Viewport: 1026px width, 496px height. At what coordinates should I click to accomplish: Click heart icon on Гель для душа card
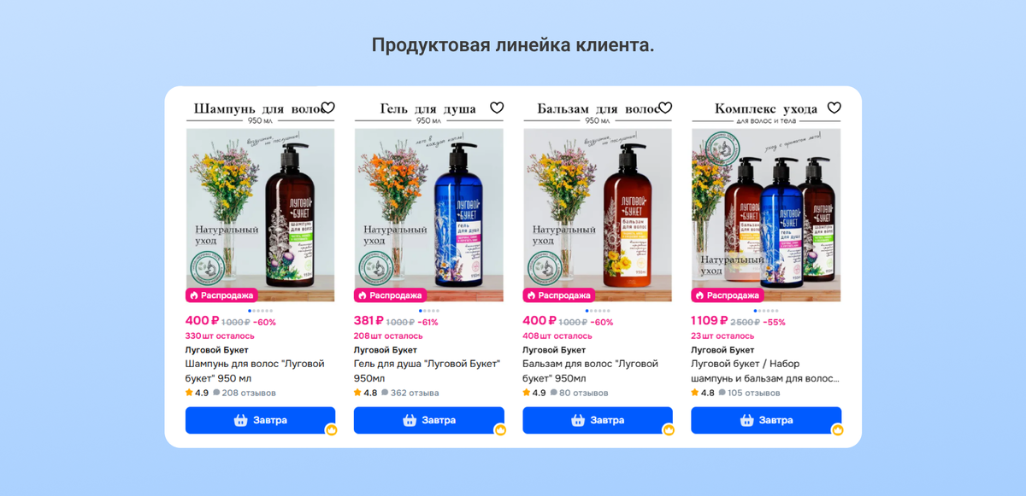[497, 108]
